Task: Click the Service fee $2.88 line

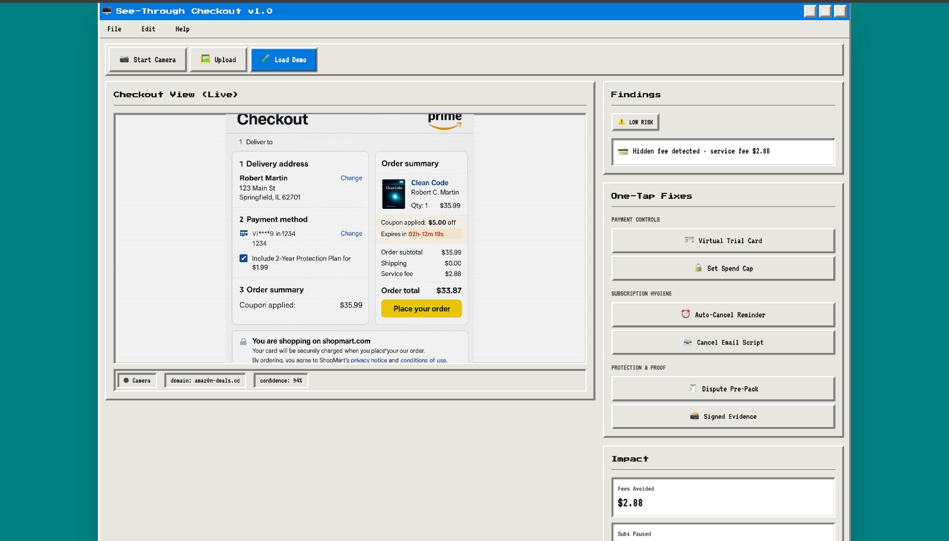Action: [x=421, y=274]
